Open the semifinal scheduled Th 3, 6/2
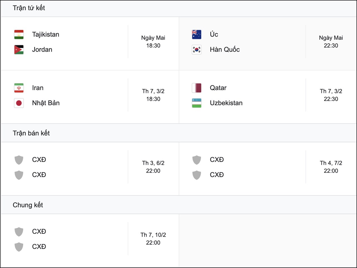This screenshot has width=357, height=268. click(153, 167)
